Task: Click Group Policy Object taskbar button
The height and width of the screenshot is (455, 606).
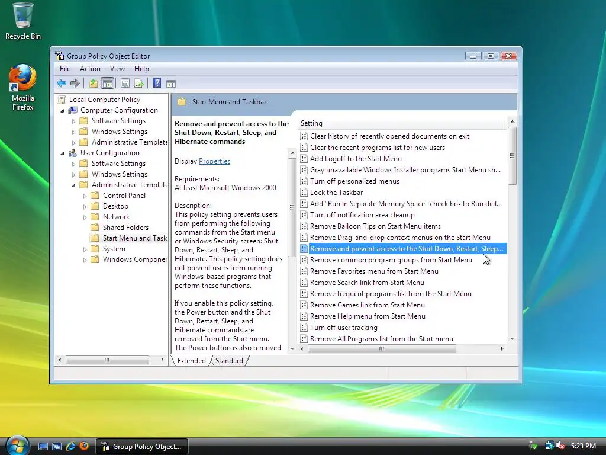Action: click(x=142, y=447)
